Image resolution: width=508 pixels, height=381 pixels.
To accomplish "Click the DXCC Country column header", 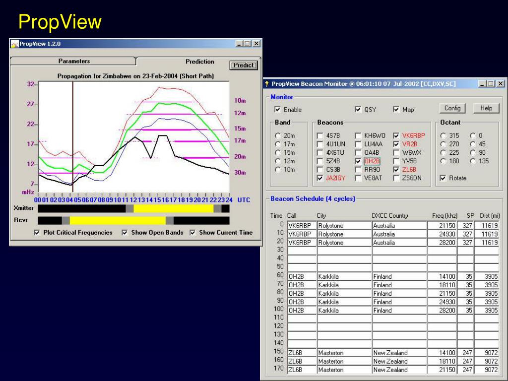I will 390,216.
